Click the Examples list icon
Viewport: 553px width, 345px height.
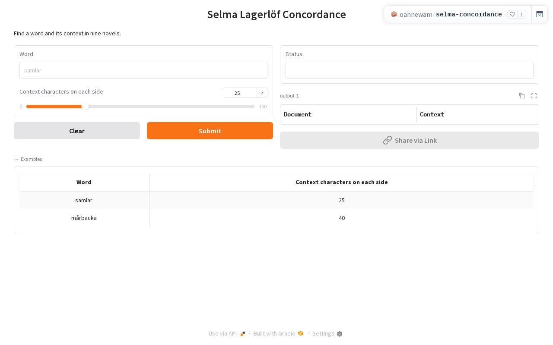point(16,160)
